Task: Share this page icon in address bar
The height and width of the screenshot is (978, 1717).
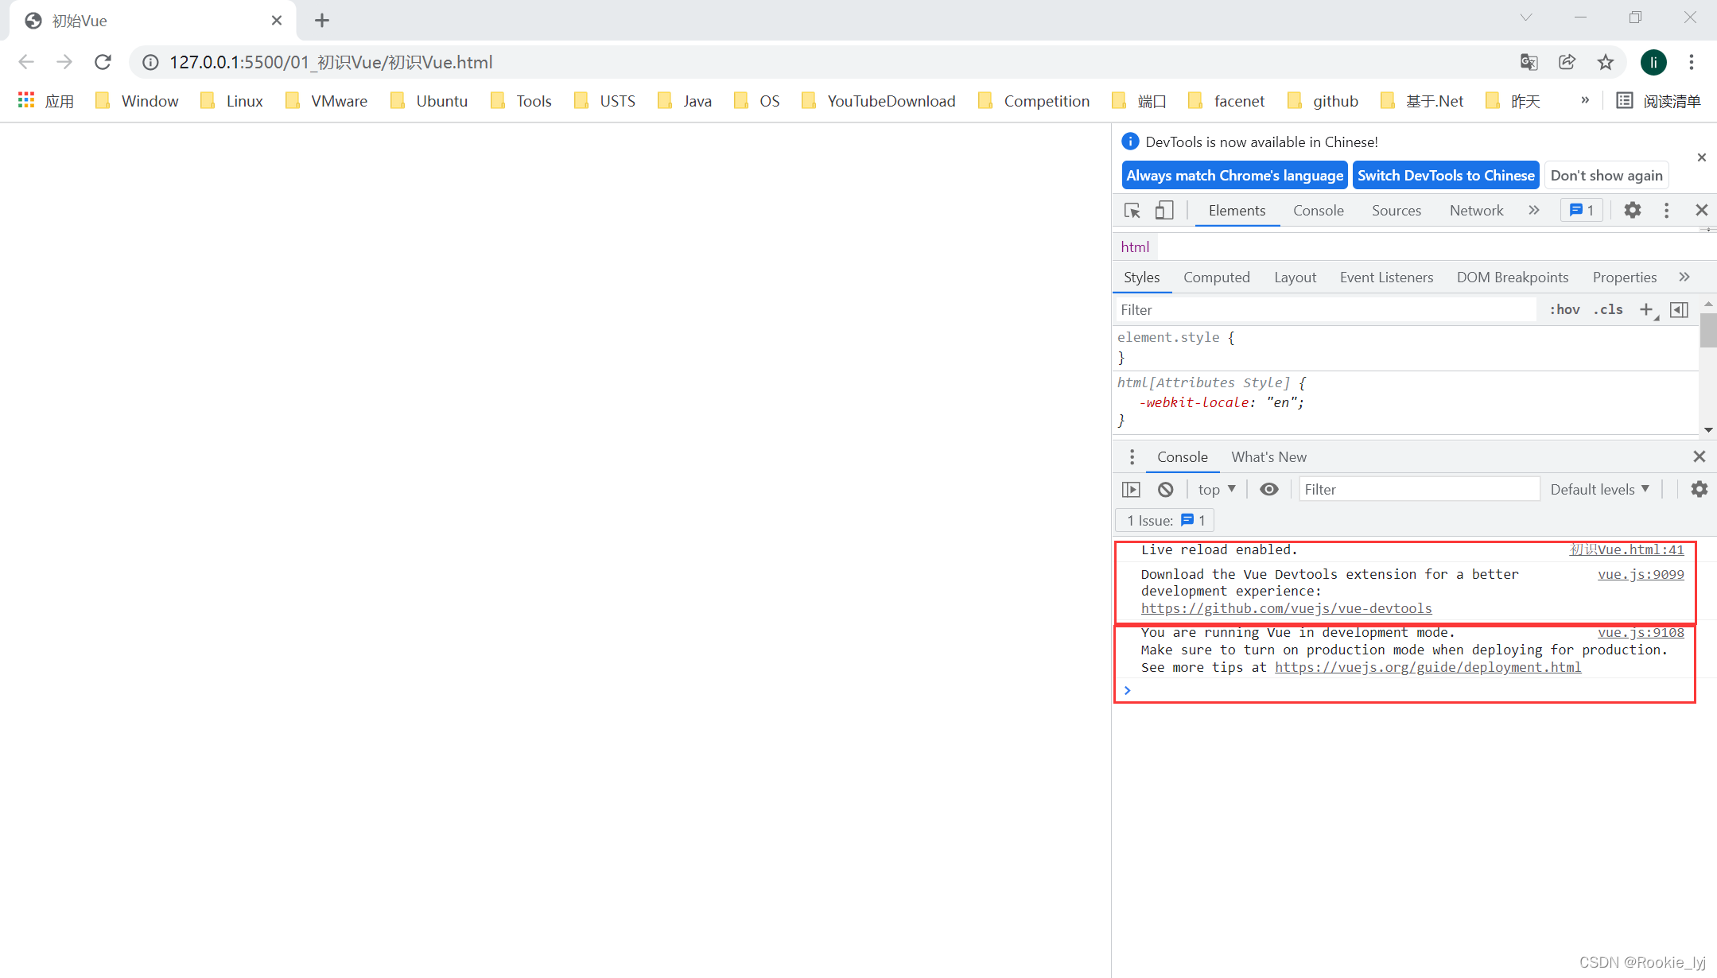Action: click(1567, 62)
